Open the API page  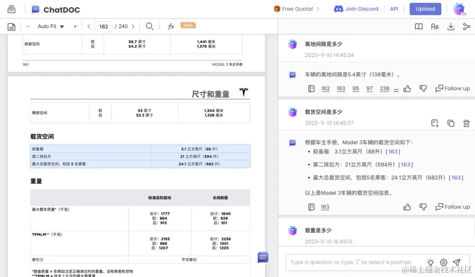click(x=394, y=8)
